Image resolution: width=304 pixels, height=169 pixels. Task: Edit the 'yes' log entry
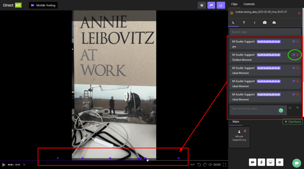point(293,41)
